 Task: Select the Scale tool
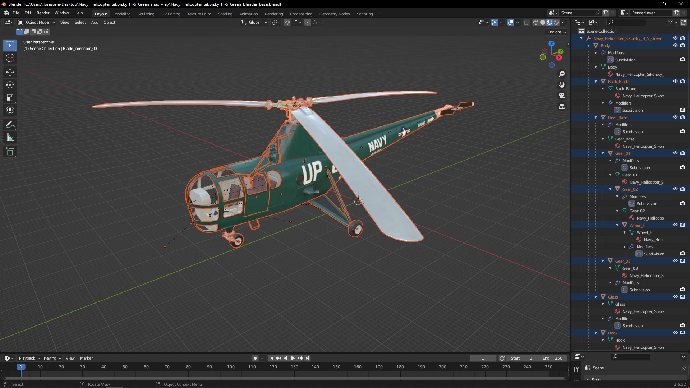click(x=10, y=97)
